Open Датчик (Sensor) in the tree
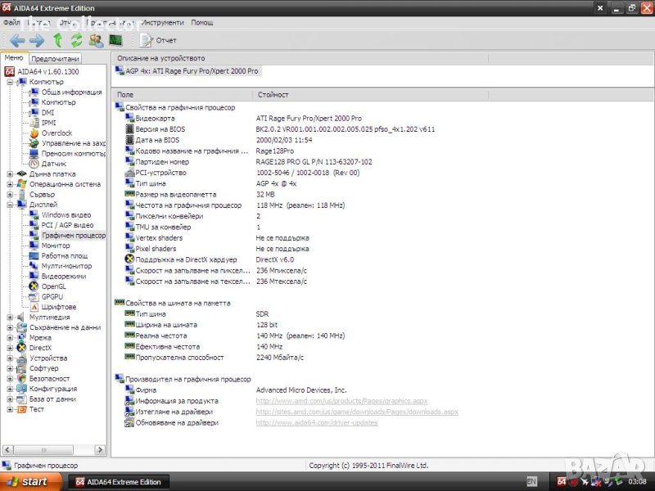Viewport: 655px width, 491px height. [x=53, y=164]
